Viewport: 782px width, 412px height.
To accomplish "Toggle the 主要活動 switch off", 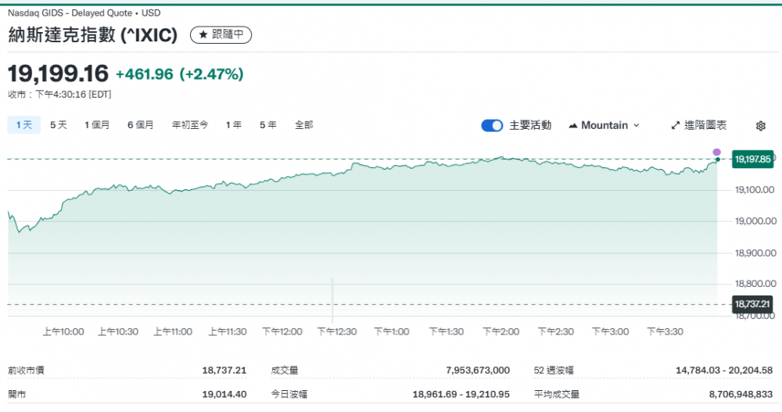I will coord(492,125).
